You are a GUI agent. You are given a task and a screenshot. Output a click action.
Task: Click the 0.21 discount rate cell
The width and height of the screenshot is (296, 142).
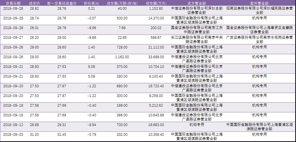click(92, 9)
